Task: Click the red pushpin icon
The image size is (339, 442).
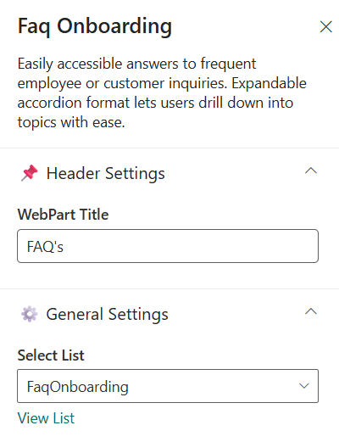Action: 30,173
